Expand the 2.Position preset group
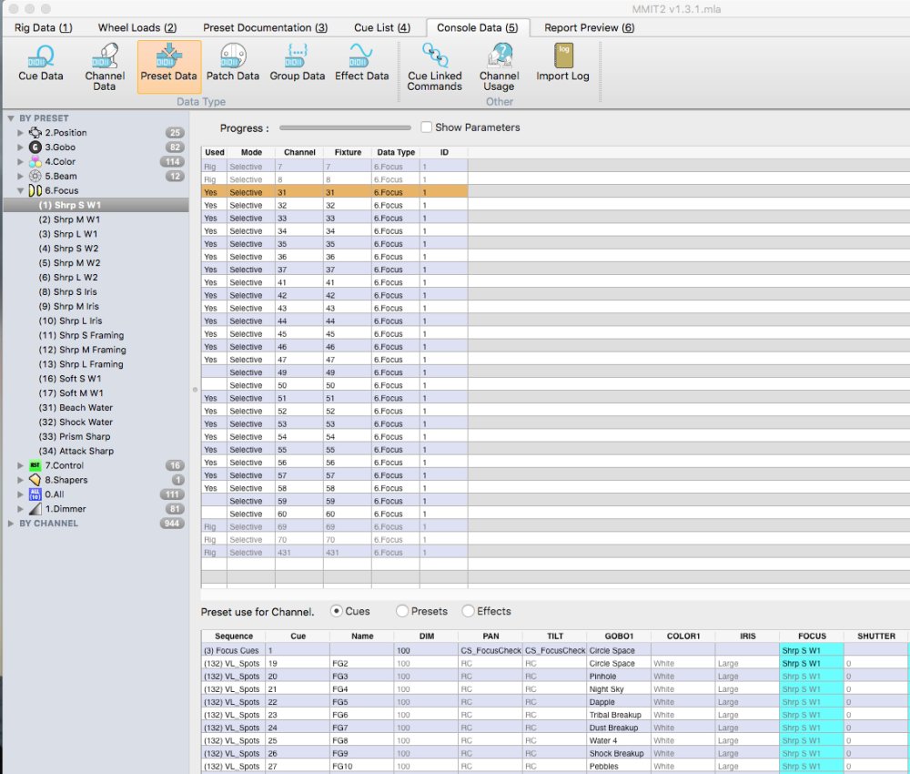 pyautogui.click(x=21, y=133)
